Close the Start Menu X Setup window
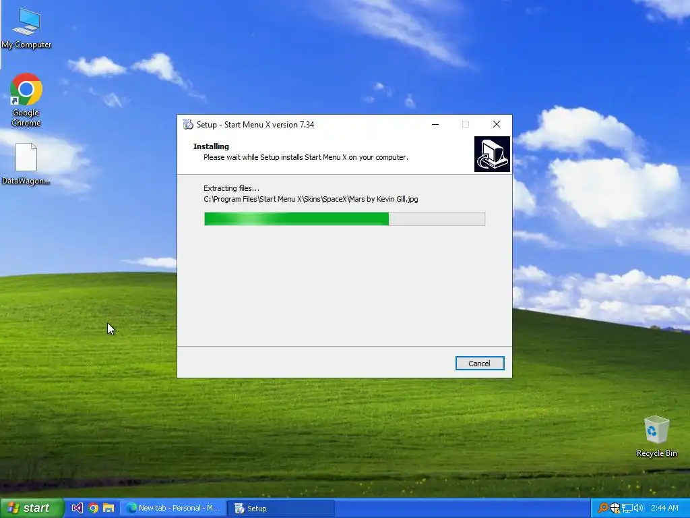The width and height of the screenshot is (690, 518). point(497,125)
